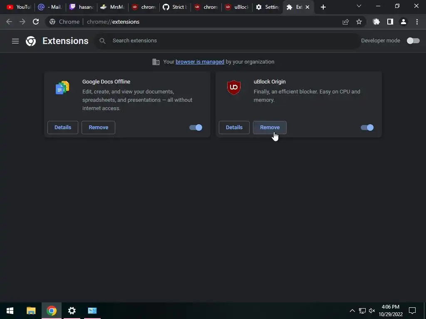Click the managed organization building icon
The image size is (426, 319).
[x=156, y=62]
